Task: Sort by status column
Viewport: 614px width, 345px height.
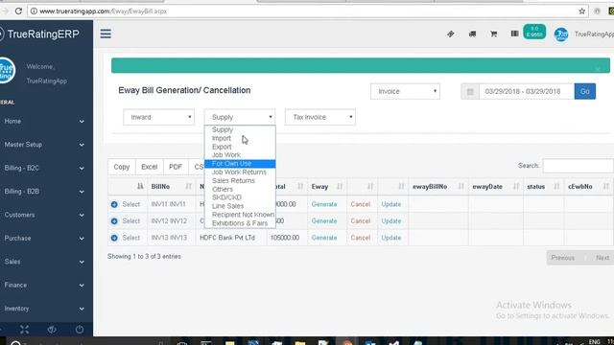Action: point(544,187)
